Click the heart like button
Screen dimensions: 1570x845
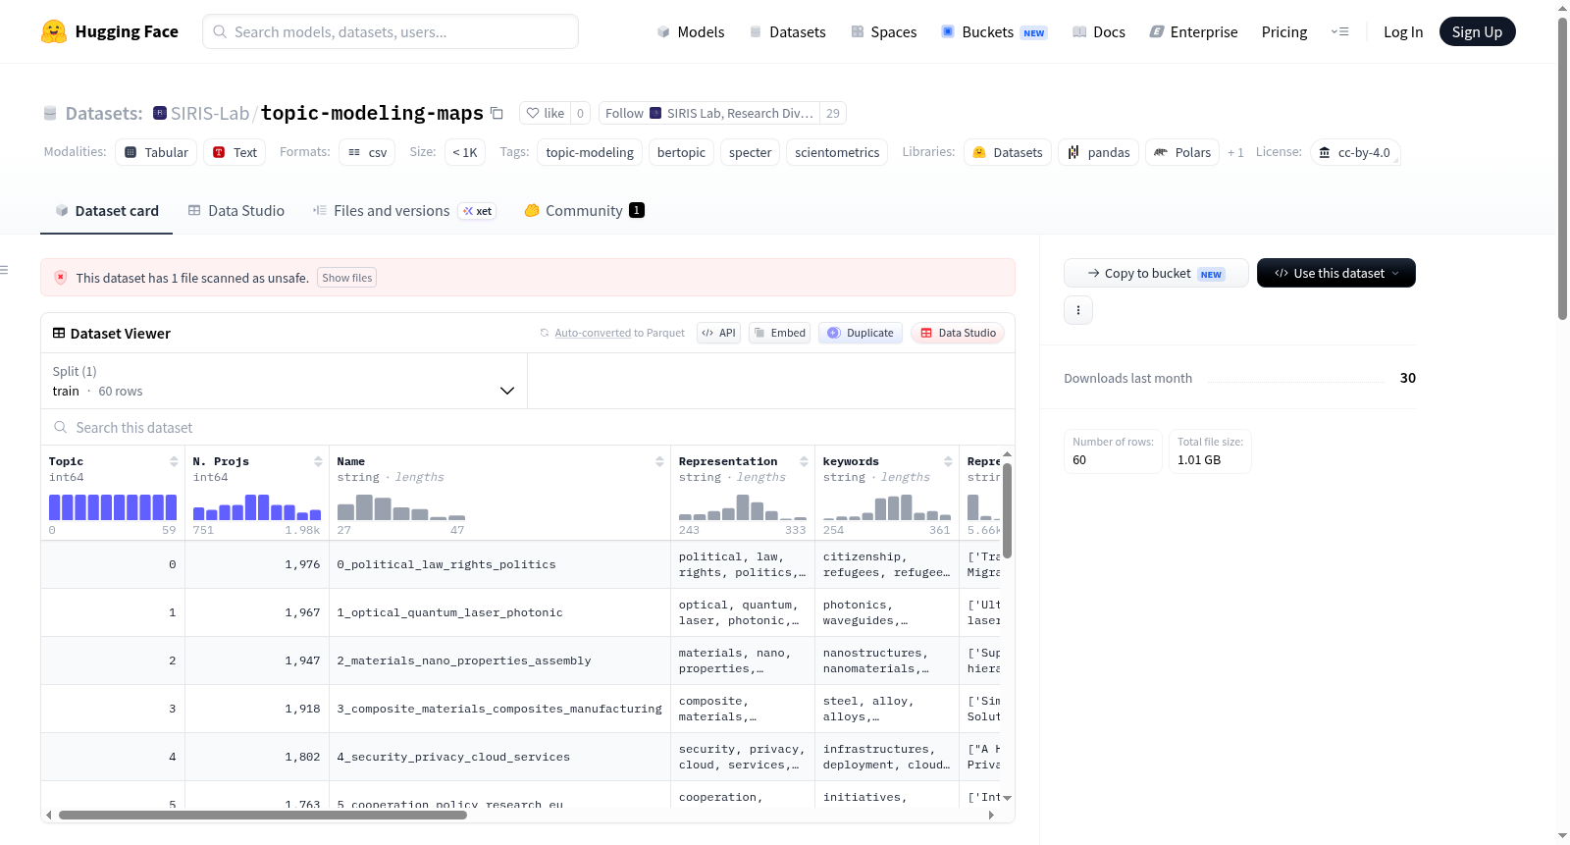coord(546,113)
